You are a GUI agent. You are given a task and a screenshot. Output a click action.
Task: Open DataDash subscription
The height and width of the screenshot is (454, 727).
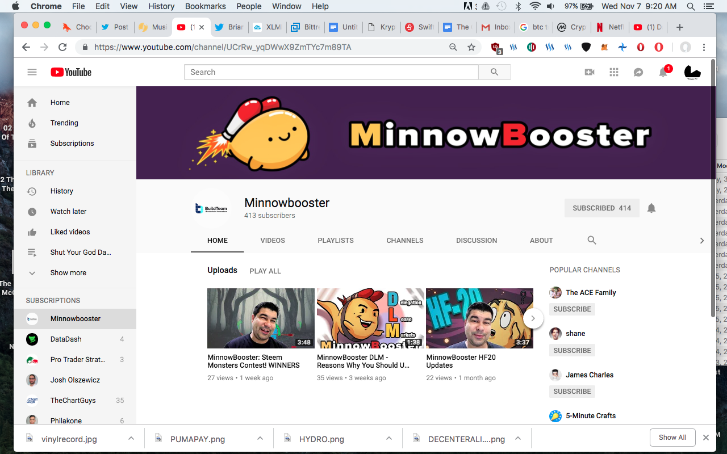click(x=75, y=339)
